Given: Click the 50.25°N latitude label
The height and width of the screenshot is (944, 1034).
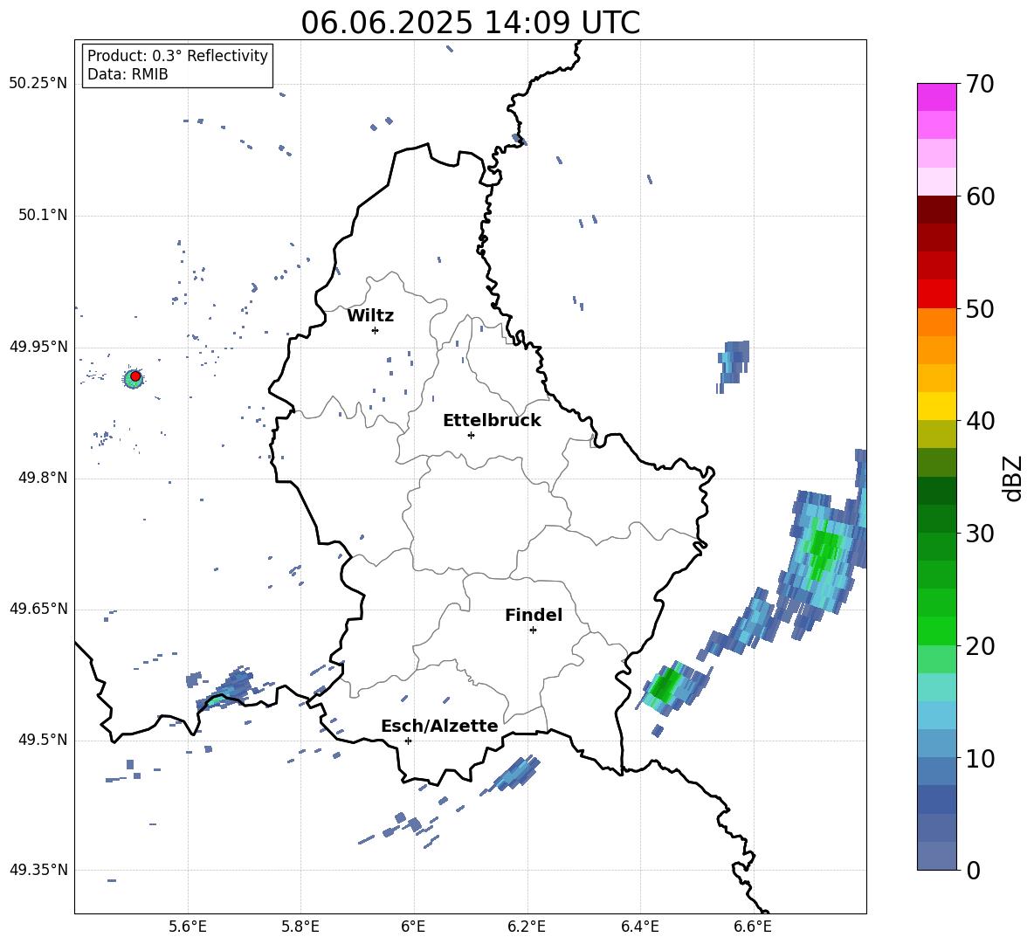Looking at the screenshot, I should click(38, 84).
